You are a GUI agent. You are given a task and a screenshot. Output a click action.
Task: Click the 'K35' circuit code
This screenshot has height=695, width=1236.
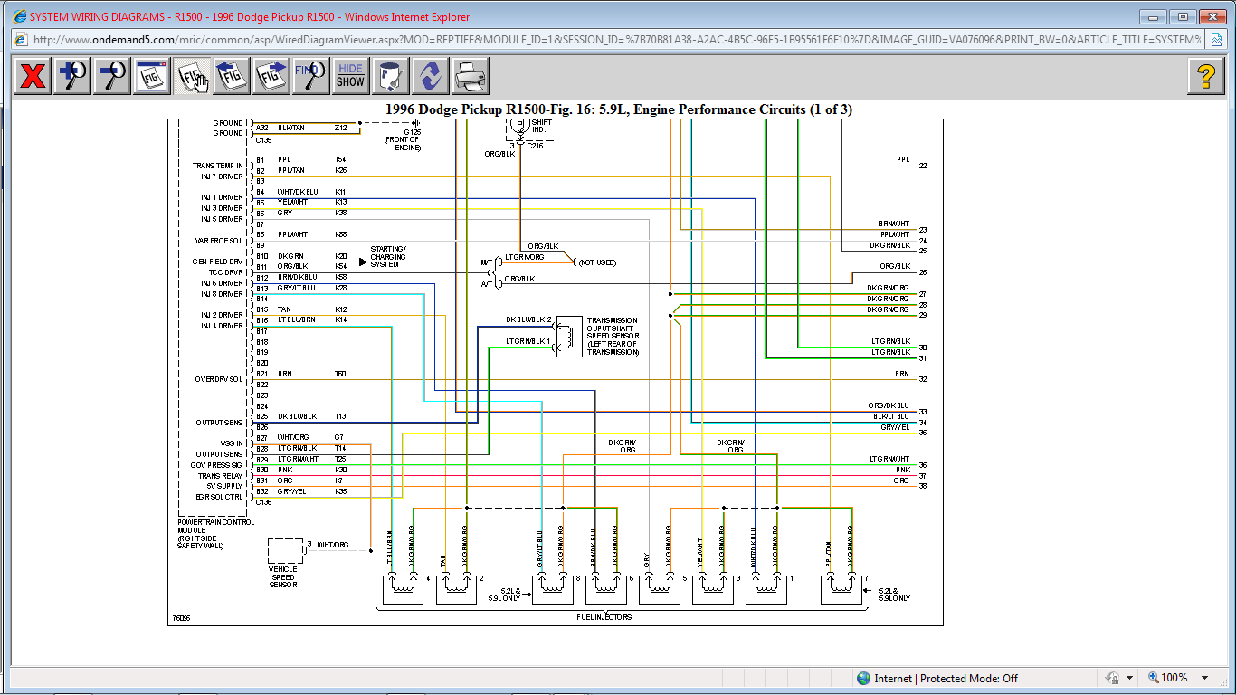click(341, 491)
